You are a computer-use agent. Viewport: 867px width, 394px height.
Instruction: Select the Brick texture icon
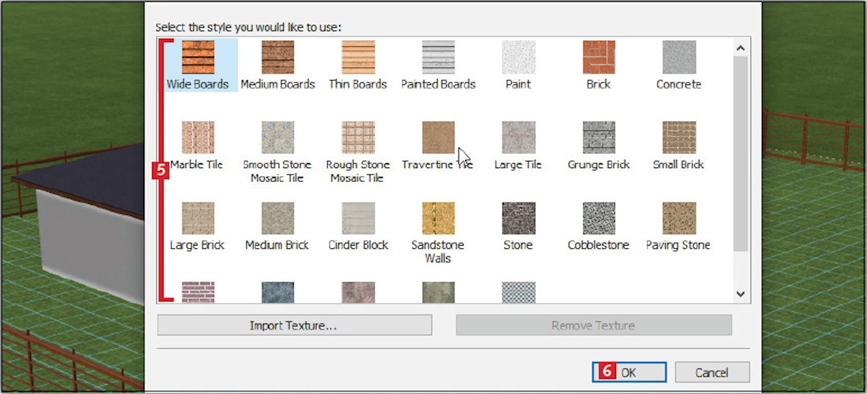(x=599, y=57)
